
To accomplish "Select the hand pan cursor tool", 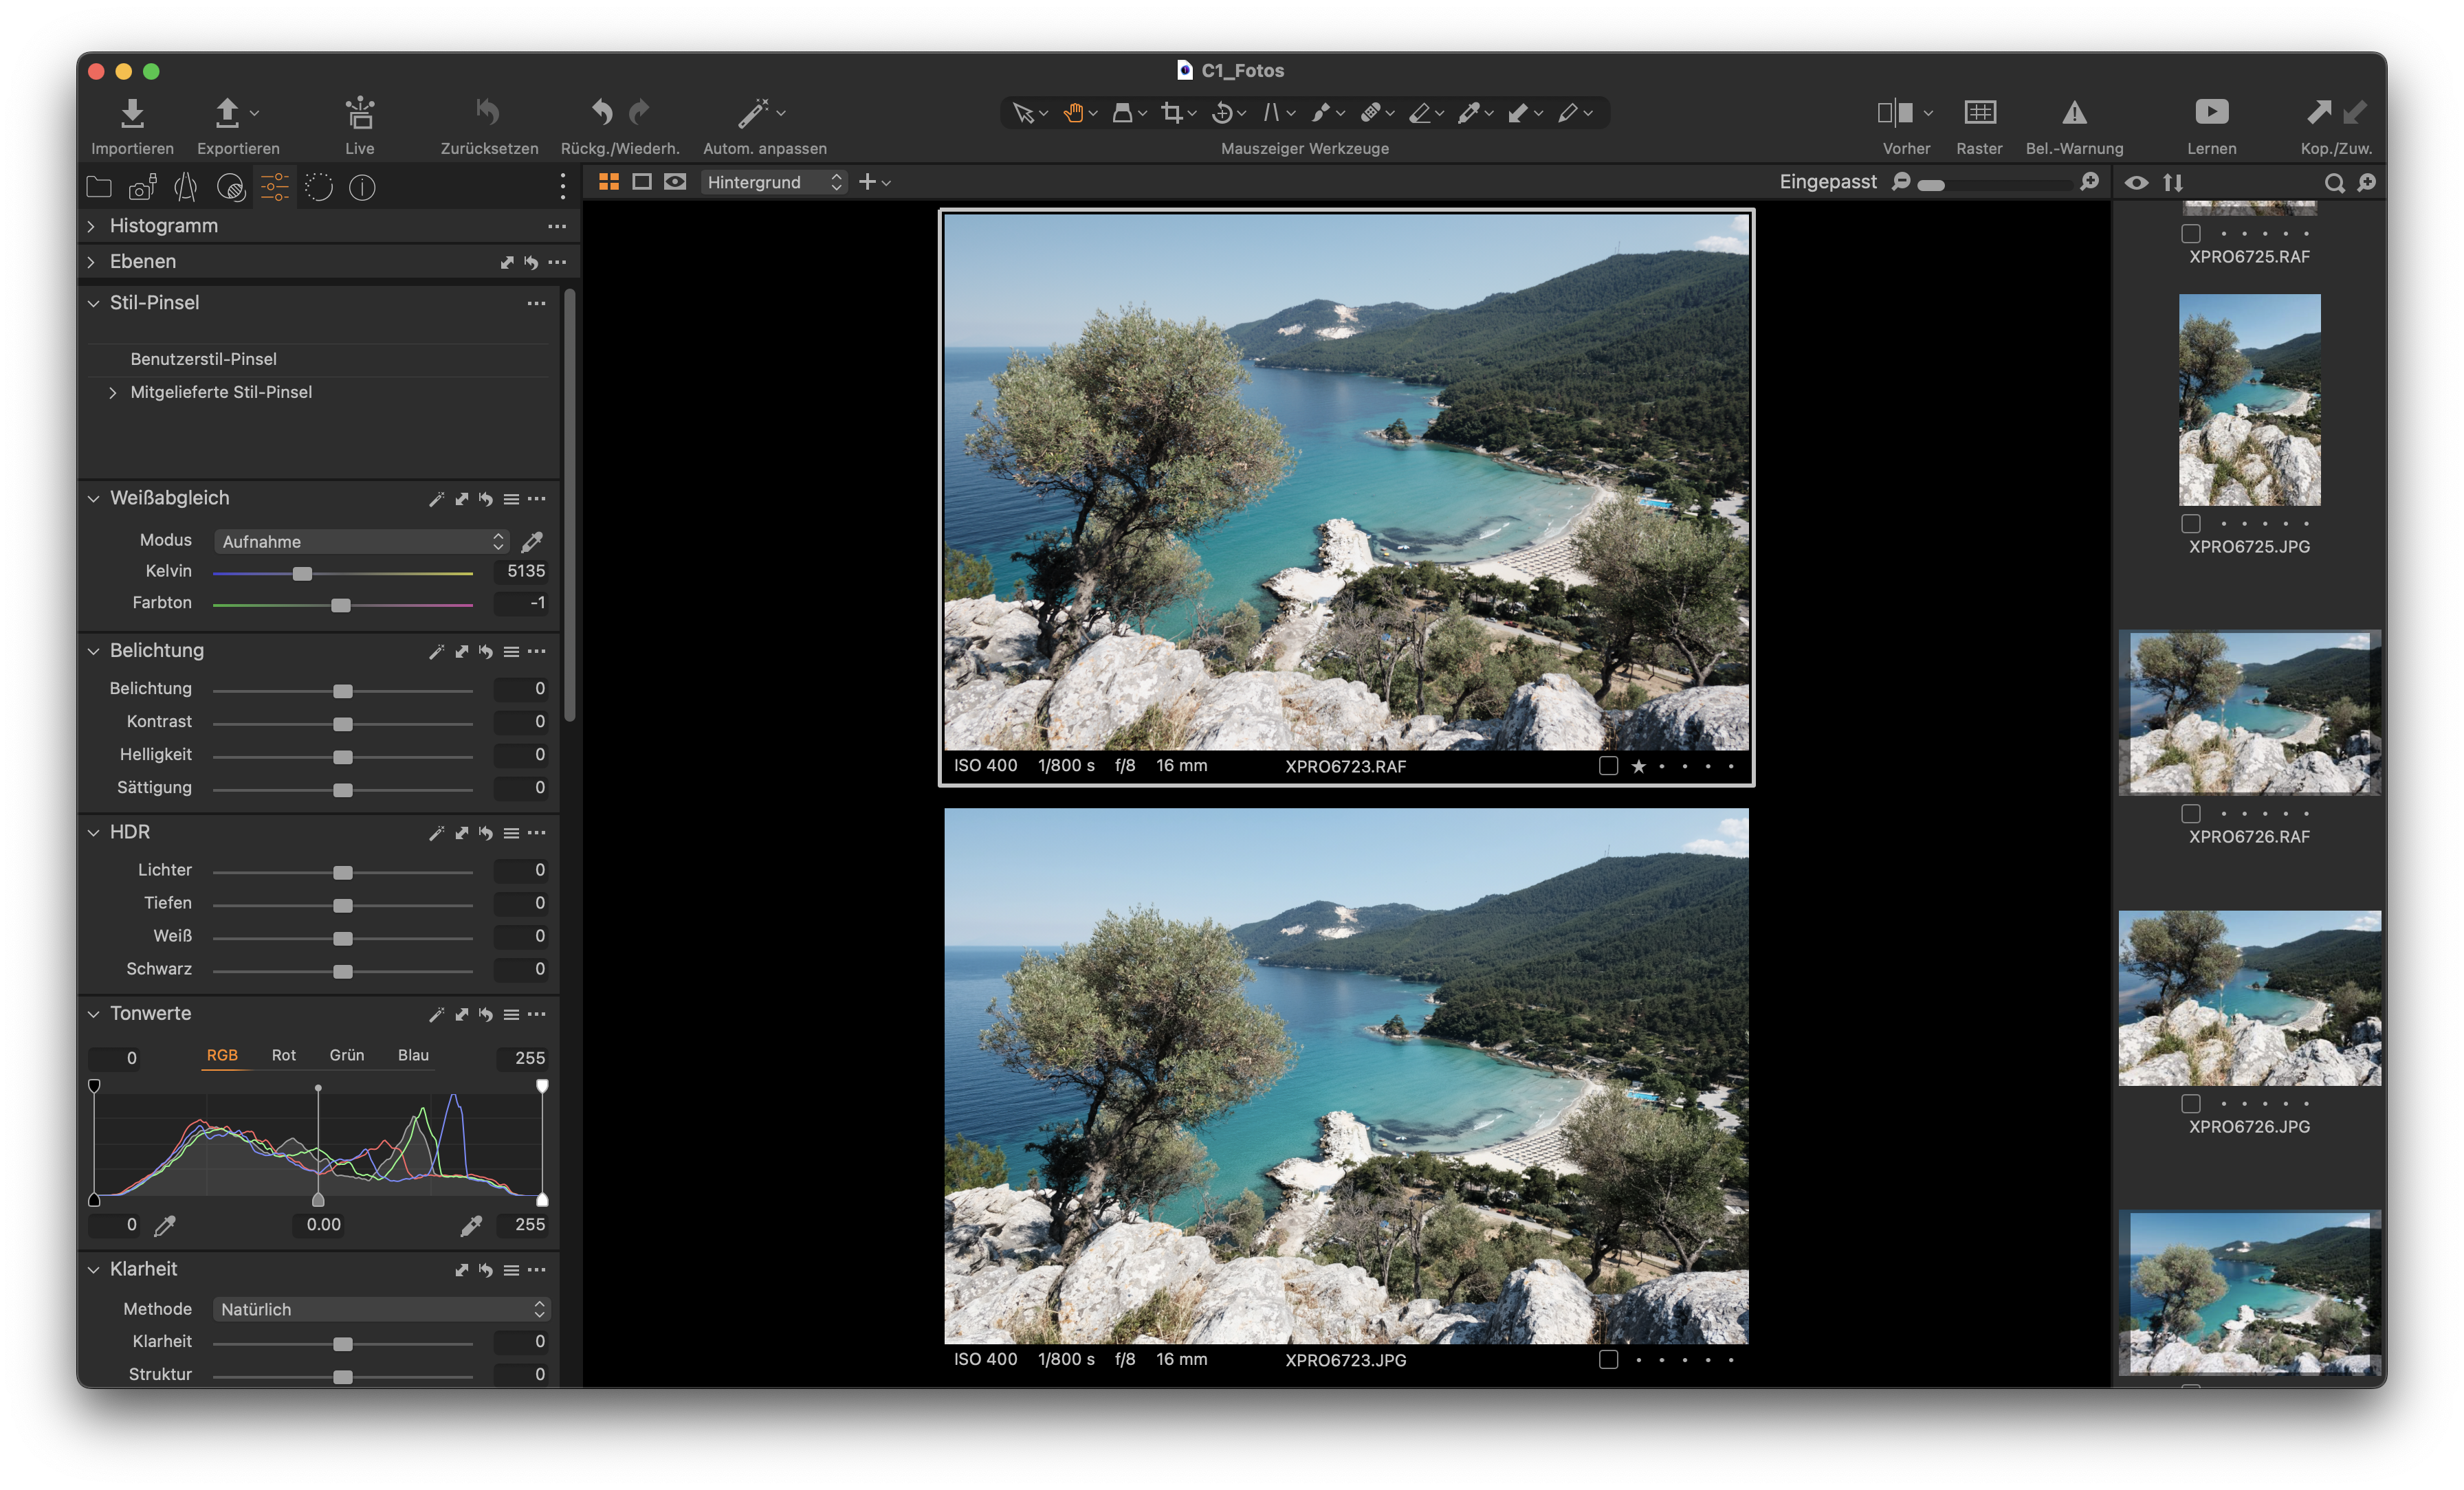I will (x=1073, y=113).
